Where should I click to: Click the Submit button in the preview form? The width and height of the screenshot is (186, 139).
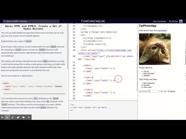[x=172, y=91]
